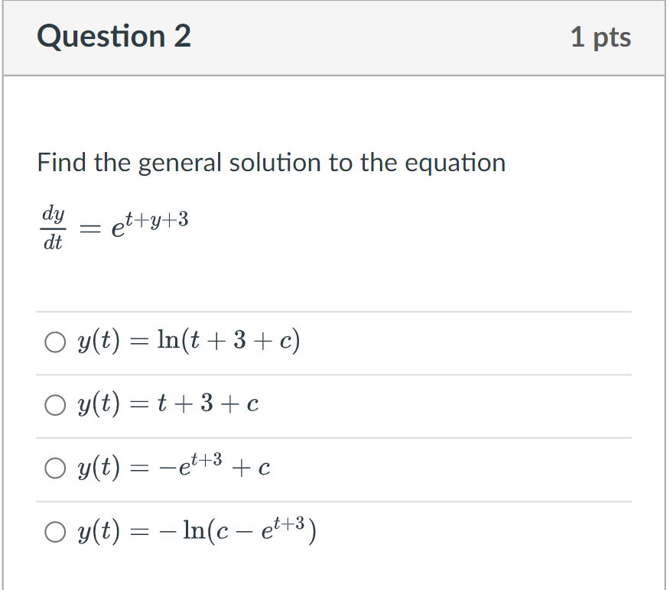Click the question prompt text
The width and height of the screenshot is (670, 590).
tap(272, 162)
